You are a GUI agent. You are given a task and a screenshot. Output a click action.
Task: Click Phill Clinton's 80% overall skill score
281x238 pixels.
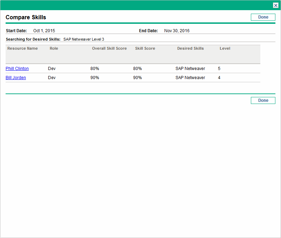[x=95, y=69]
